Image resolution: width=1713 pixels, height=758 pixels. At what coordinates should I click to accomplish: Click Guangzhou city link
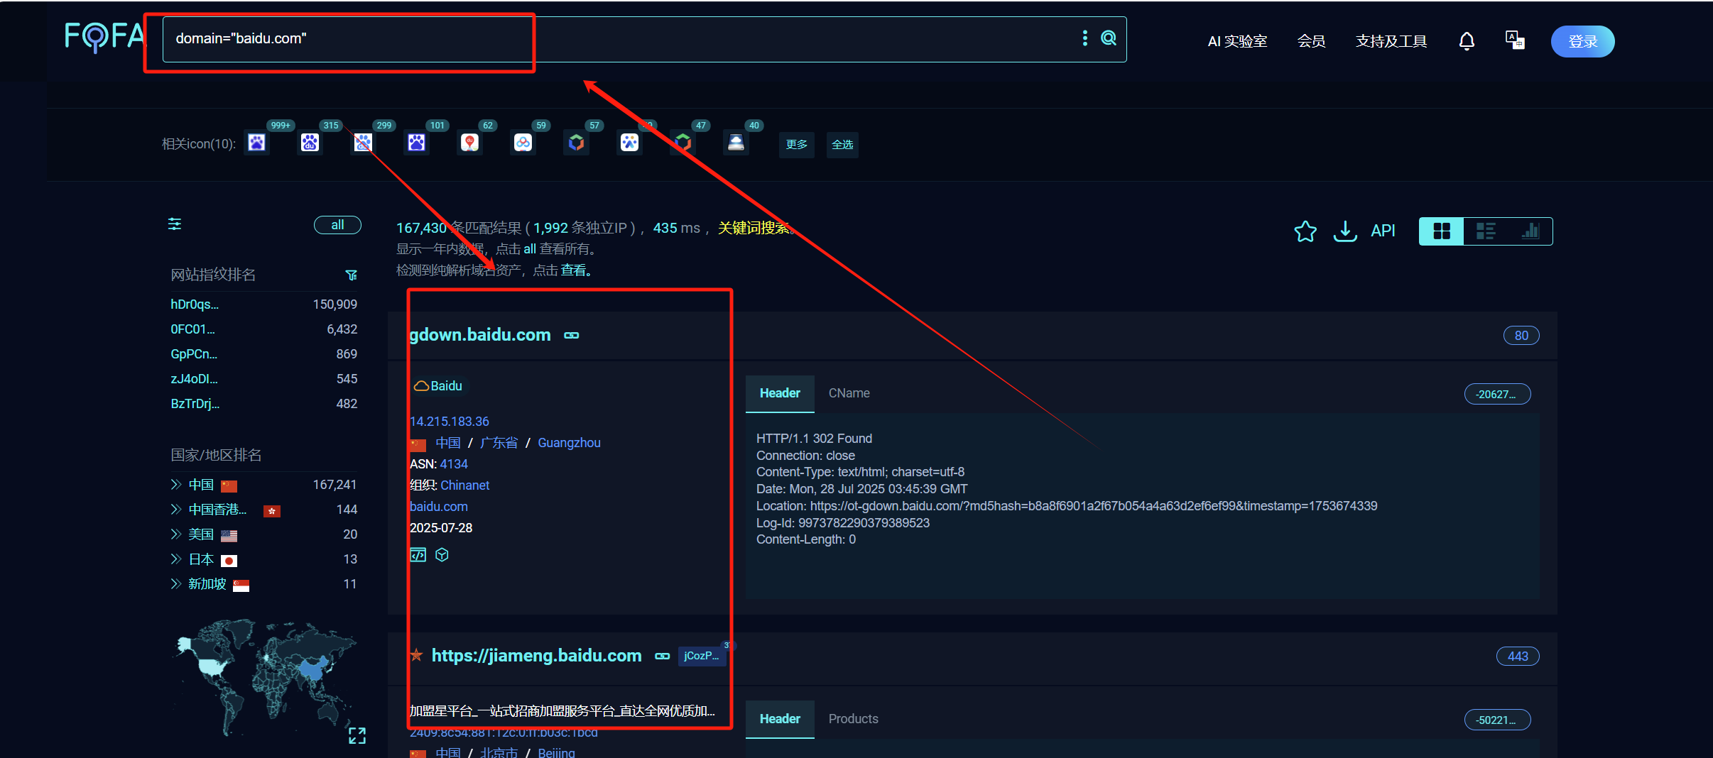(x=569, y=443)
